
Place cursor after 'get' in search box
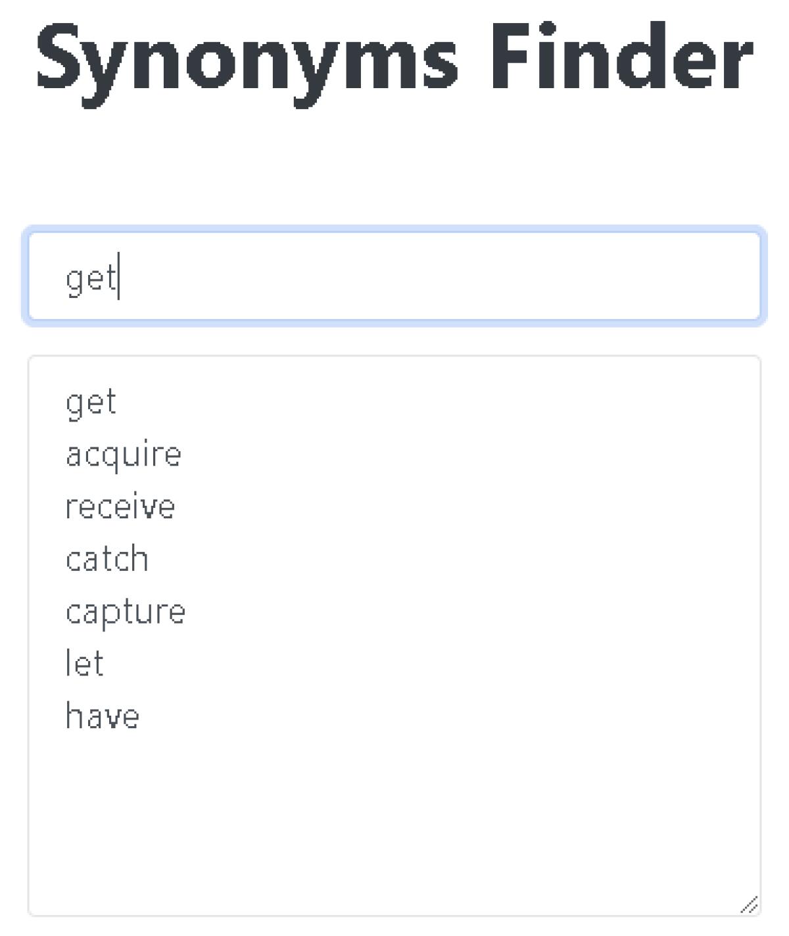pos(118,278)
